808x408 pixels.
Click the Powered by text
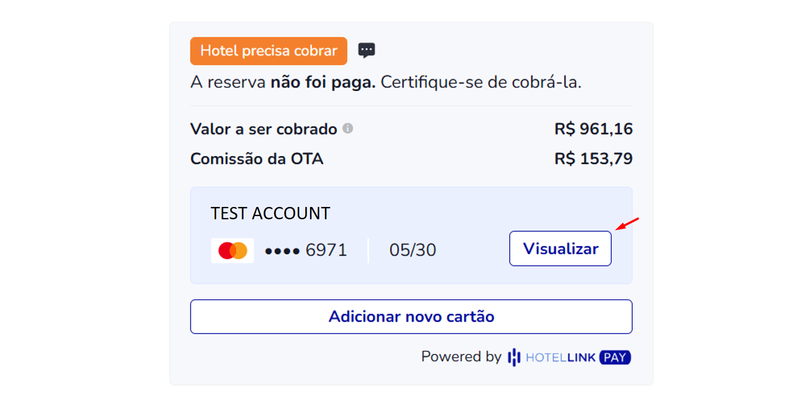(x=461, y=357)
